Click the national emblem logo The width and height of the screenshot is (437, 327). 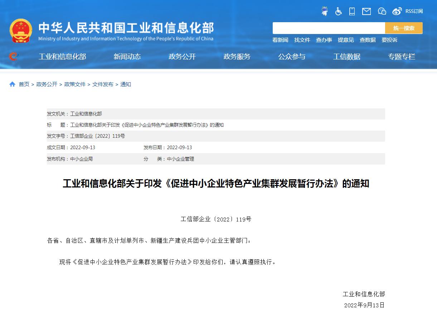click(21, 31)
